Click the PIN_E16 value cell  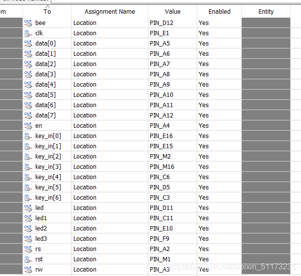(173, 136)
